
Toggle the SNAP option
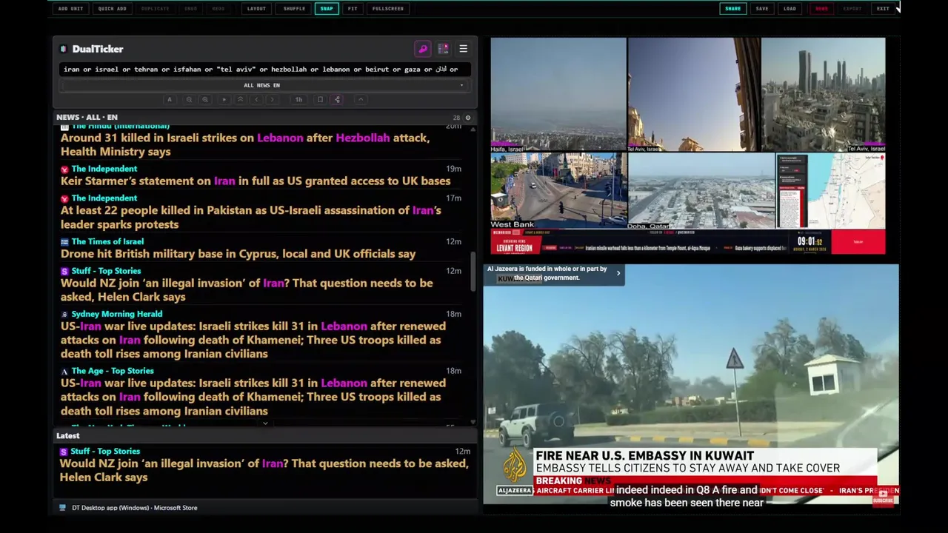327,9
